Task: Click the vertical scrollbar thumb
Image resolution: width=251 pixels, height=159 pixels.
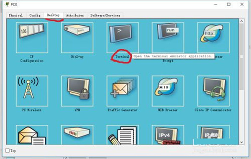Action: point(242,57)
